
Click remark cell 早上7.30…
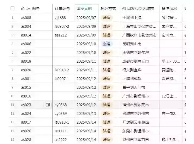[x=171, y=61]
